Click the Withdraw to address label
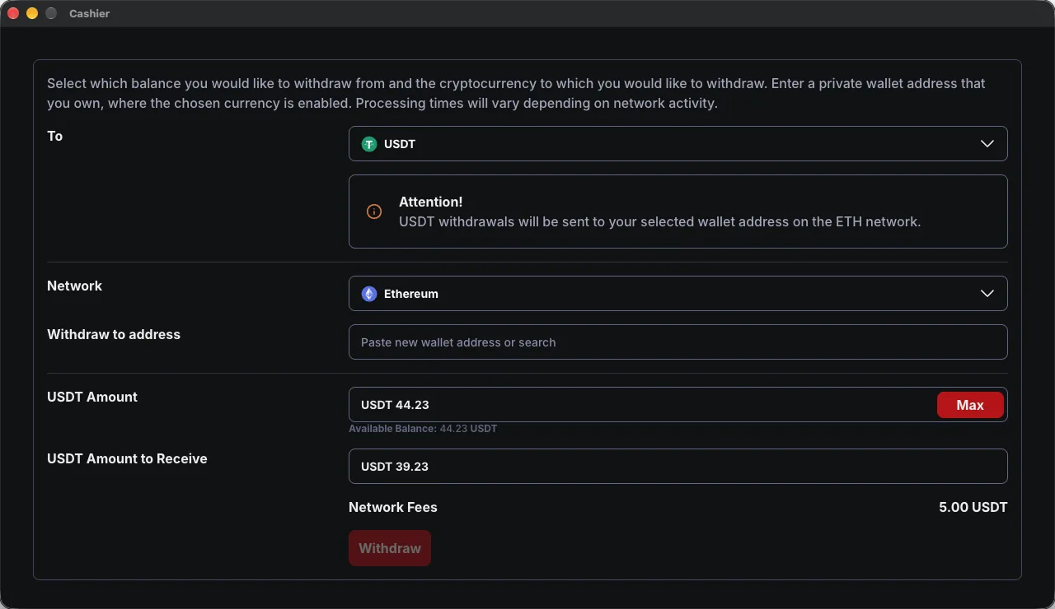Image resolution: width=1055 pixels, height=609 pixels. pos(114,334)
